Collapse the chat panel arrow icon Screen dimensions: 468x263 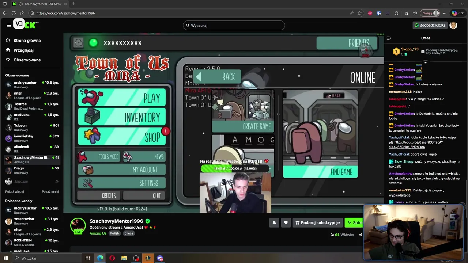389,38
